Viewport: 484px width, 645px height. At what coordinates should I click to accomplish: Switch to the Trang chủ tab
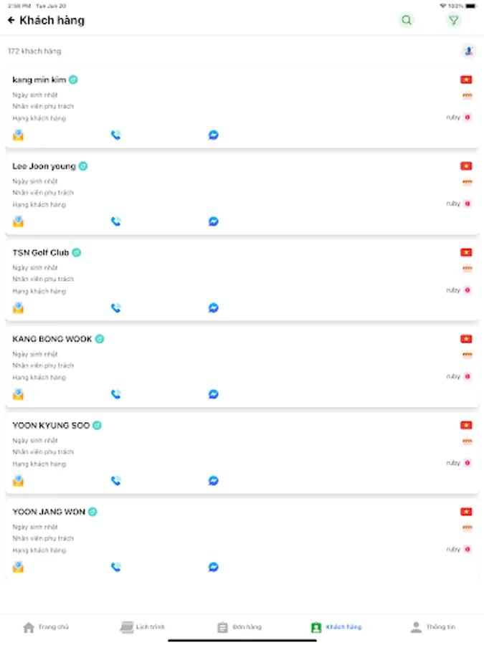pyautogui.click(x=46, y=627)
